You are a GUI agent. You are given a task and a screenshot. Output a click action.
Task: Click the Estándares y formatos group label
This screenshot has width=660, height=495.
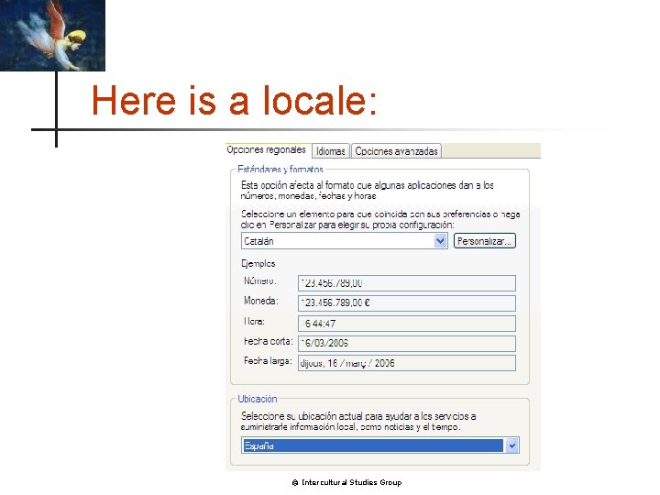click(280, 170)
